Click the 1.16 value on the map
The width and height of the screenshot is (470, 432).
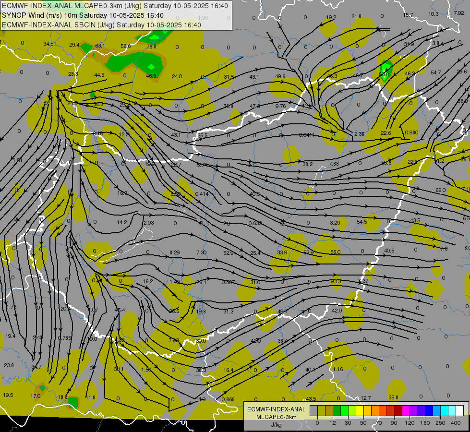[338, 369]
